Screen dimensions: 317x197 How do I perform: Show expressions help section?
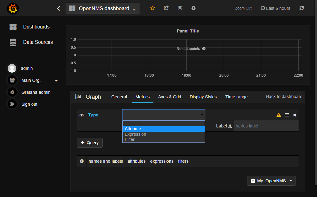tap(162, 161)
